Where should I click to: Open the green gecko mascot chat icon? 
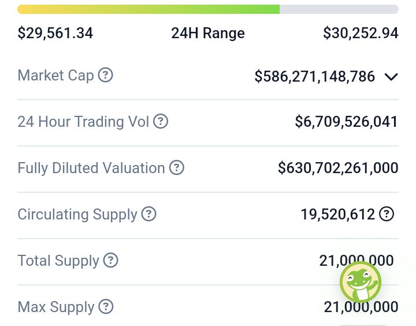[360, 282]
